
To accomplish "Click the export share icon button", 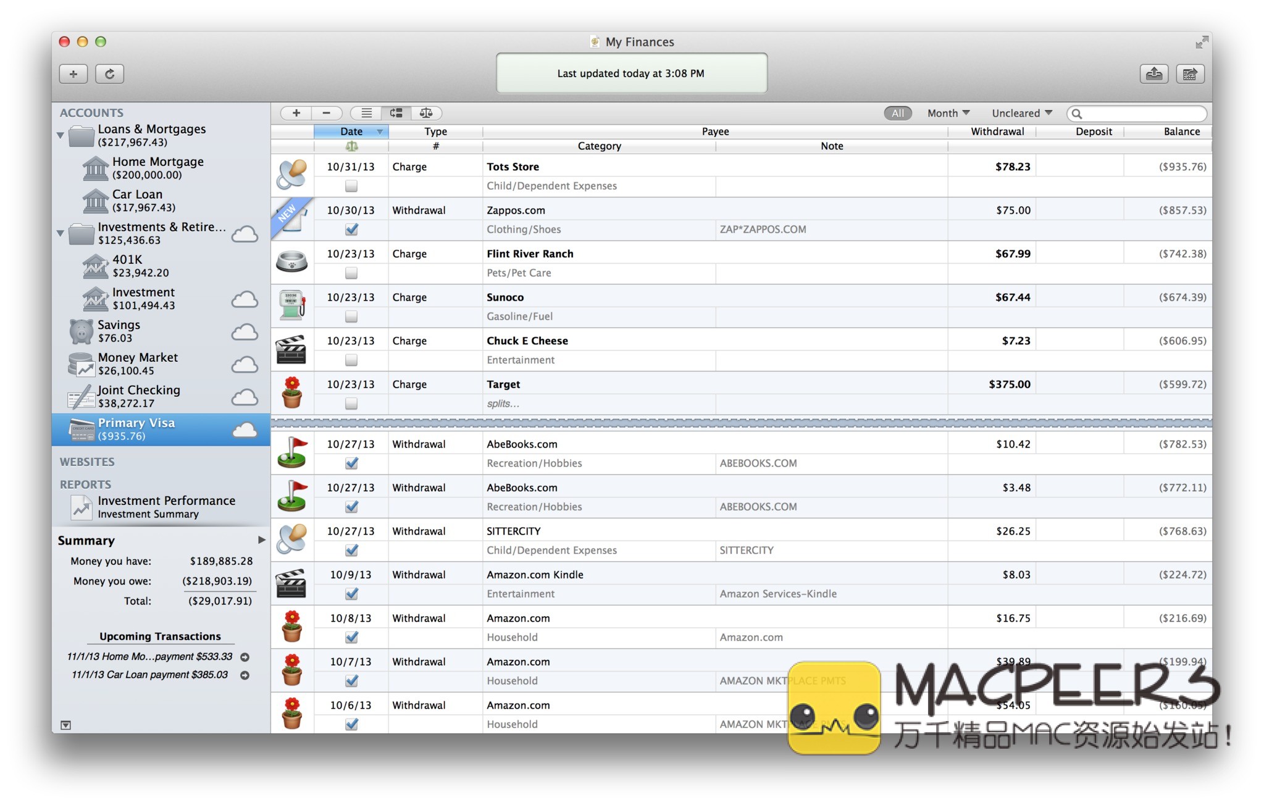I will (x=1153, y=74).
